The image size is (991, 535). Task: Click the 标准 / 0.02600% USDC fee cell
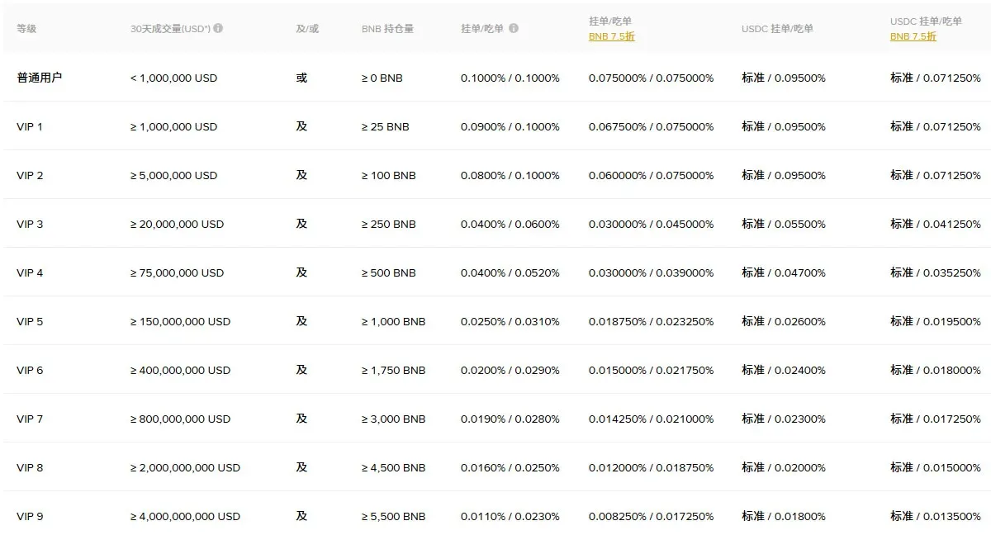[x=784, y=321]
